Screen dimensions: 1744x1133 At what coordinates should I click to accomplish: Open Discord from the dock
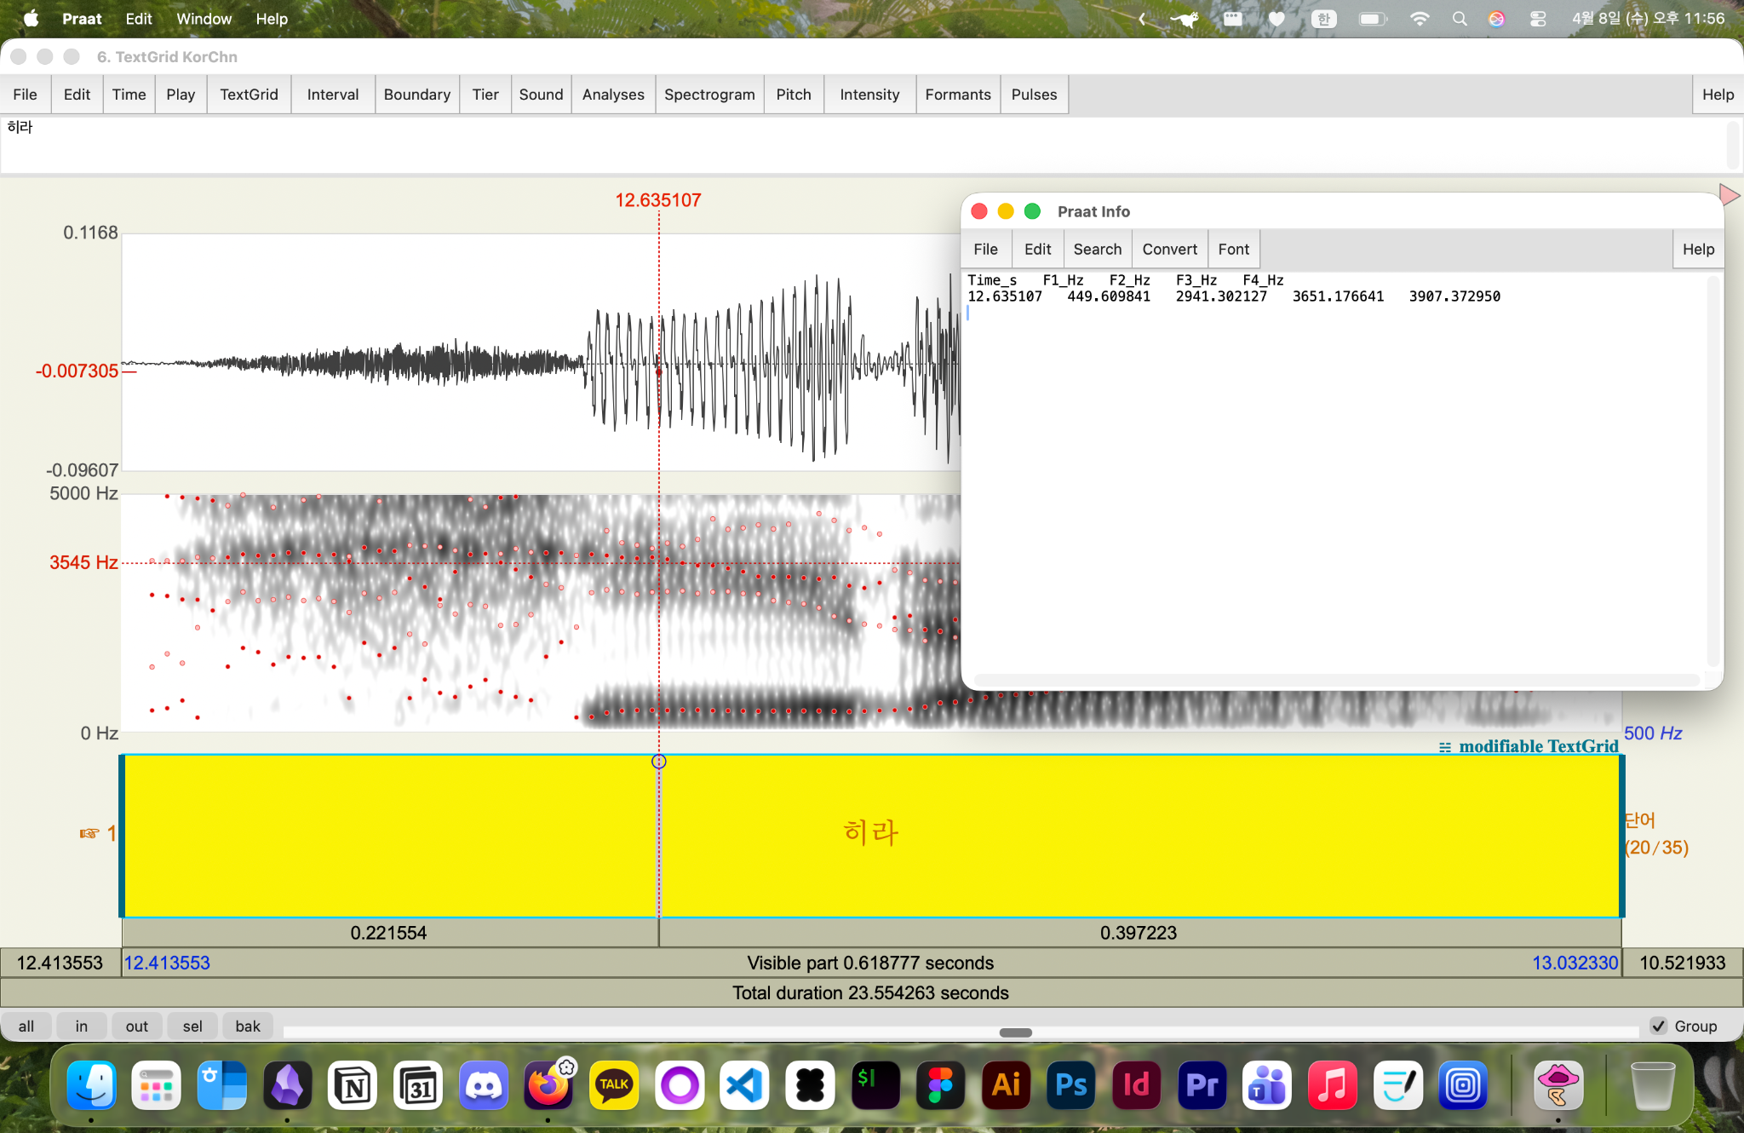(483, 1084)
